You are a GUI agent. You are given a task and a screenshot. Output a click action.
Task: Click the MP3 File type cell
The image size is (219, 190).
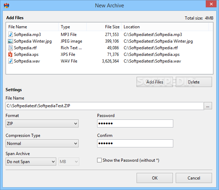pos(68,35)
